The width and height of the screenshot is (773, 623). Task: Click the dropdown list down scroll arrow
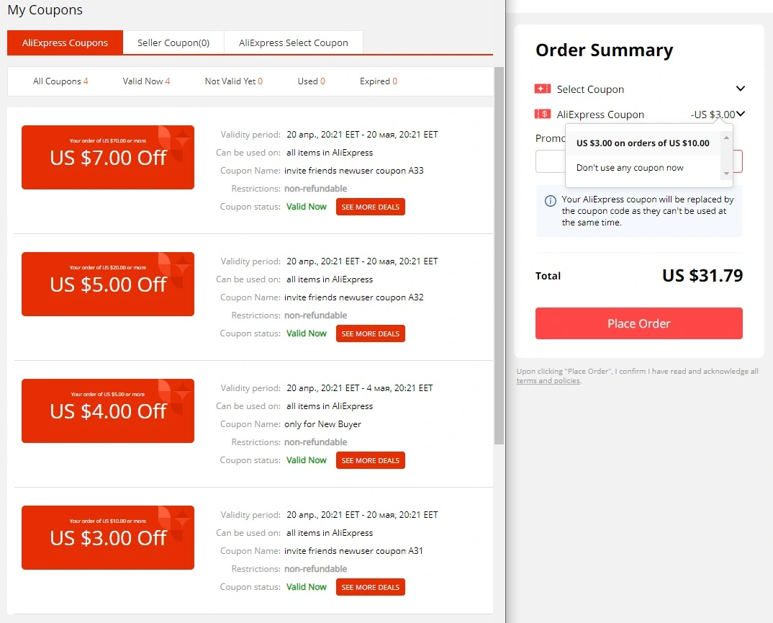point(726,174)
